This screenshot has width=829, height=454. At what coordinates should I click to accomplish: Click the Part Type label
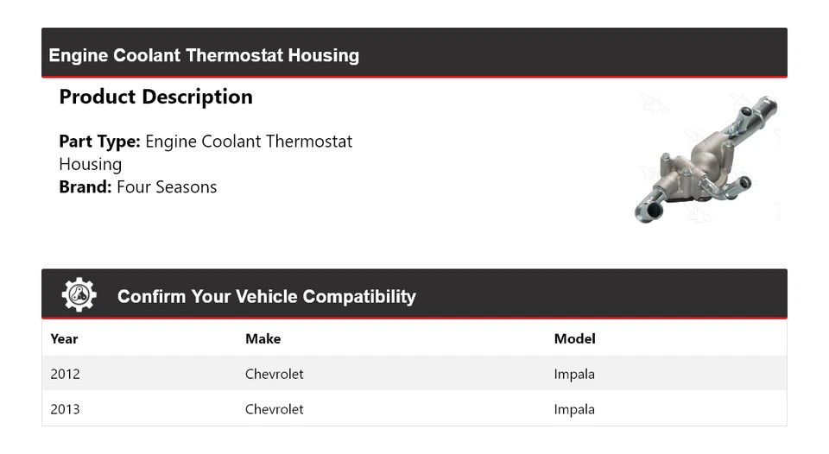(x=99, y=142)
